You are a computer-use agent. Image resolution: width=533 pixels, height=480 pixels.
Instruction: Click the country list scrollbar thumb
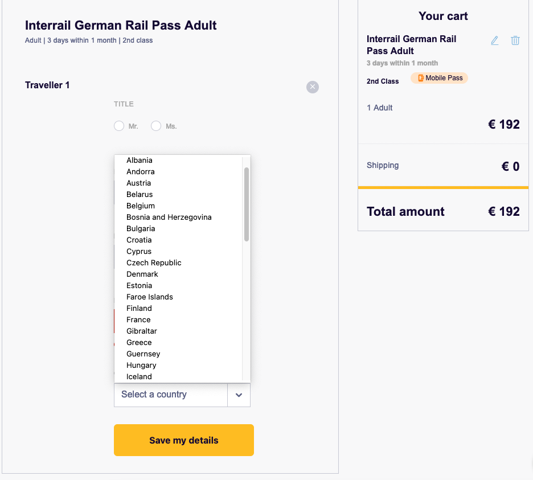tap(247, 204)
